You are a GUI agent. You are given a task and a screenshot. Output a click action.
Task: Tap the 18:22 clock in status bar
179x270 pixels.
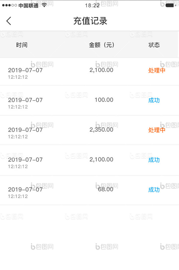[x=92, y=5]
